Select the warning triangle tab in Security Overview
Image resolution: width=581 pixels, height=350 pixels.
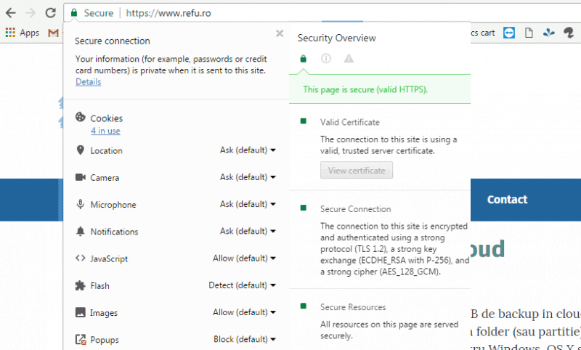349,59
